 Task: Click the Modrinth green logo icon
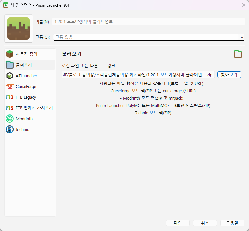(x=10, y=119)
